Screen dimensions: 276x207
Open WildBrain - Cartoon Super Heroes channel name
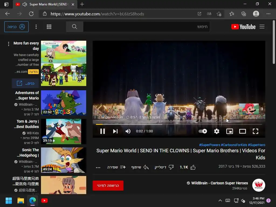pos(219,183)
